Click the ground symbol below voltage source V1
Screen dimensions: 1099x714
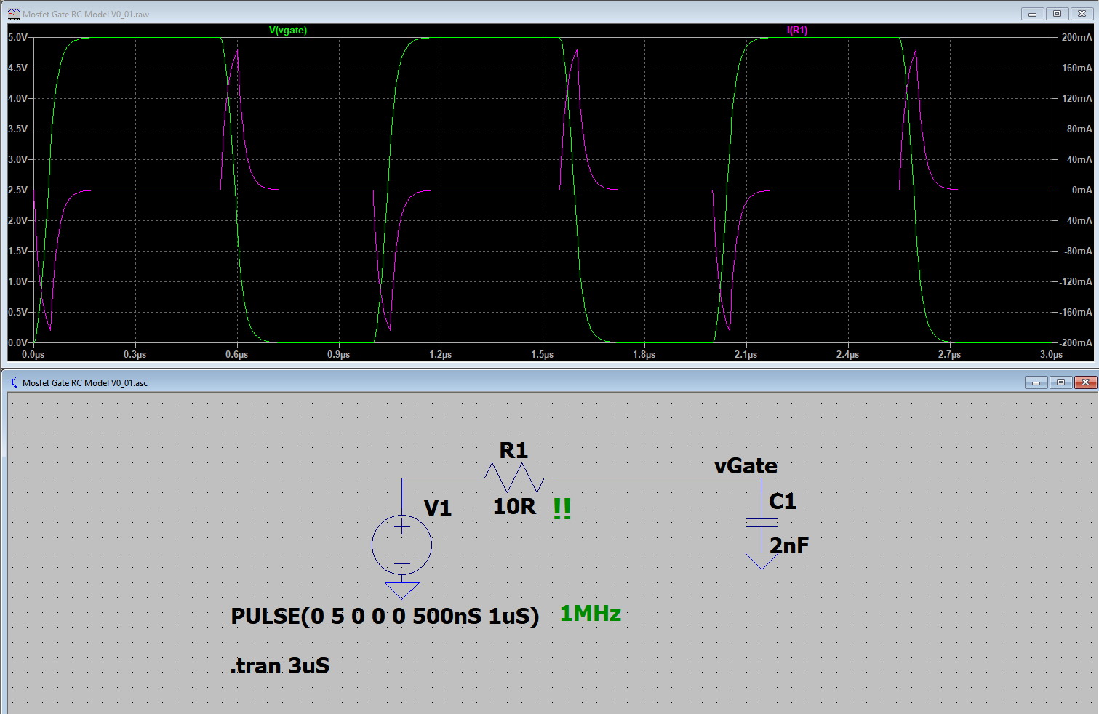pos(401,590)
